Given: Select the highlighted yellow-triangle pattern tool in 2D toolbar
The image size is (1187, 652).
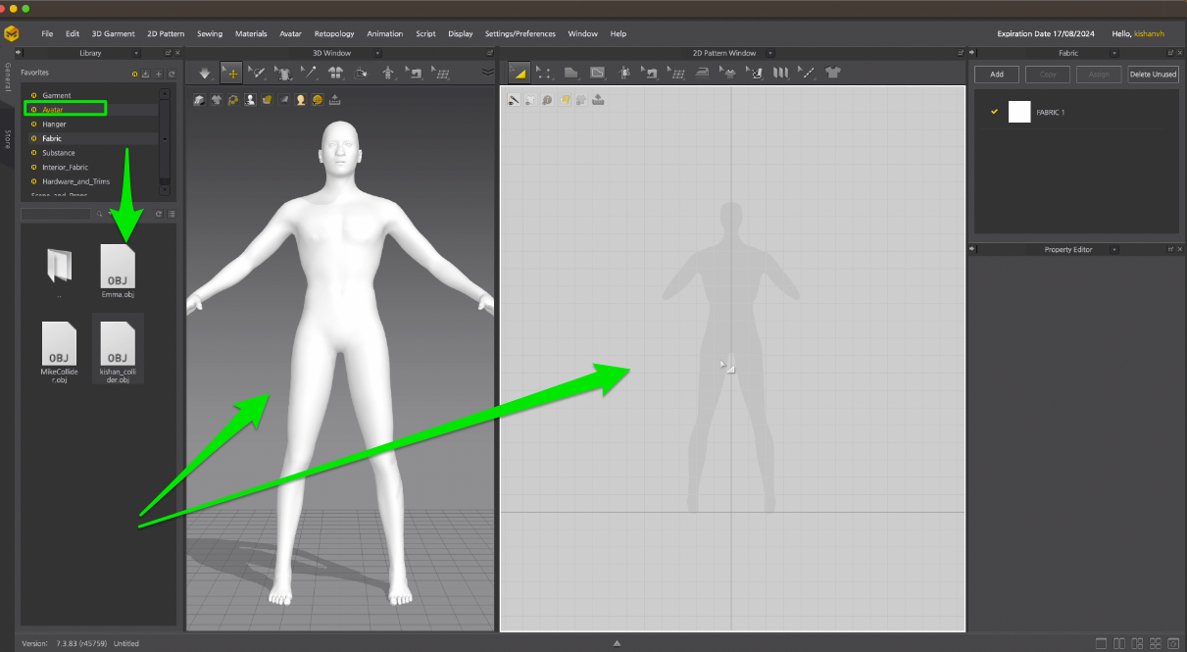Looking at the screenshot, I should (519, 73).
